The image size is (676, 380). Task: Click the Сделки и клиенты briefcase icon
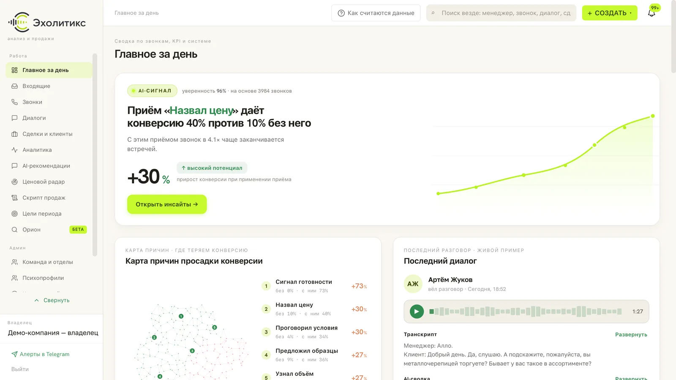point(14,134)
